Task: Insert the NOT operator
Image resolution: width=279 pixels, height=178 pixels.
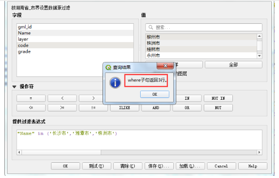Action: tap(219, 108)
